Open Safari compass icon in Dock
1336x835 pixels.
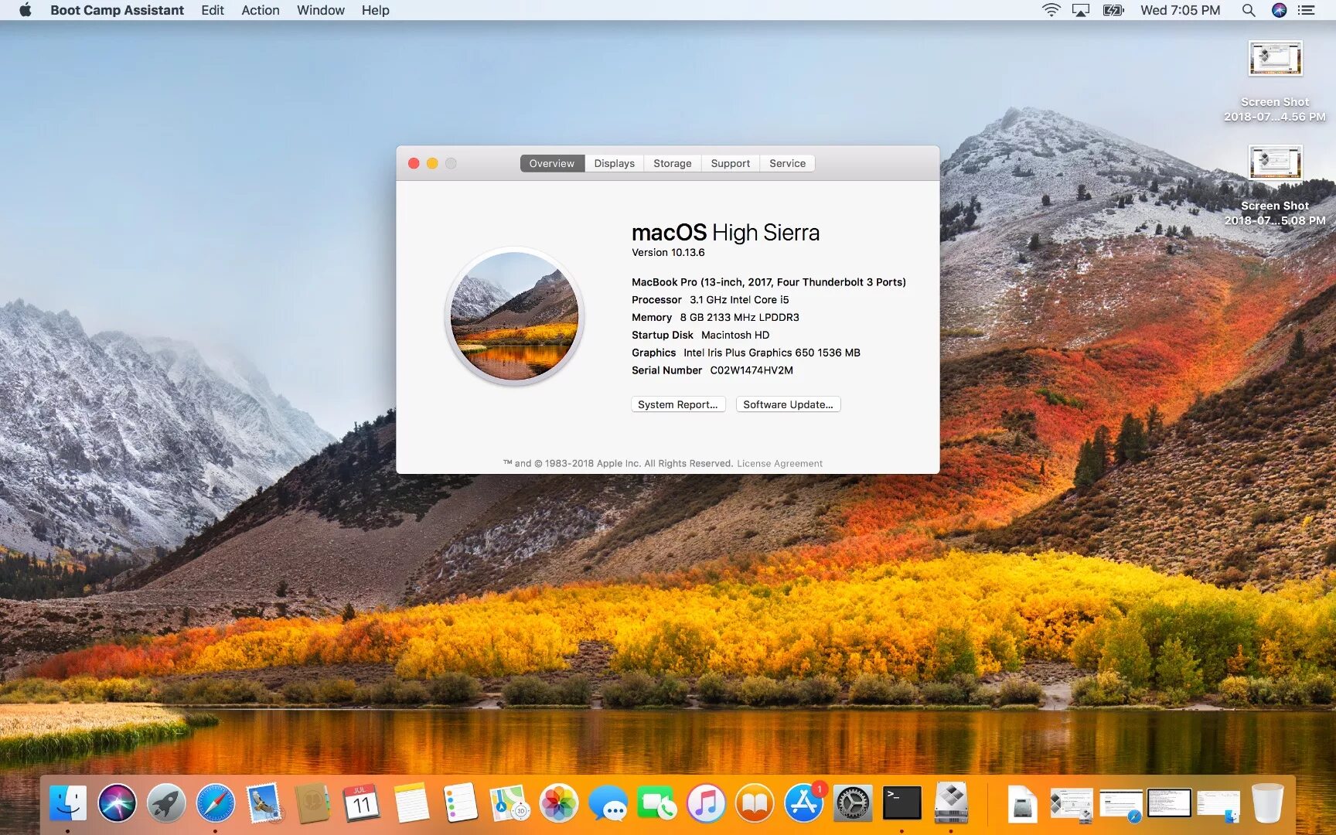tap(215, 803)
